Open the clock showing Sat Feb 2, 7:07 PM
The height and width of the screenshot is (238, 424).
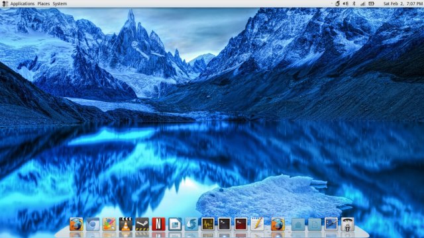(403, 4)
